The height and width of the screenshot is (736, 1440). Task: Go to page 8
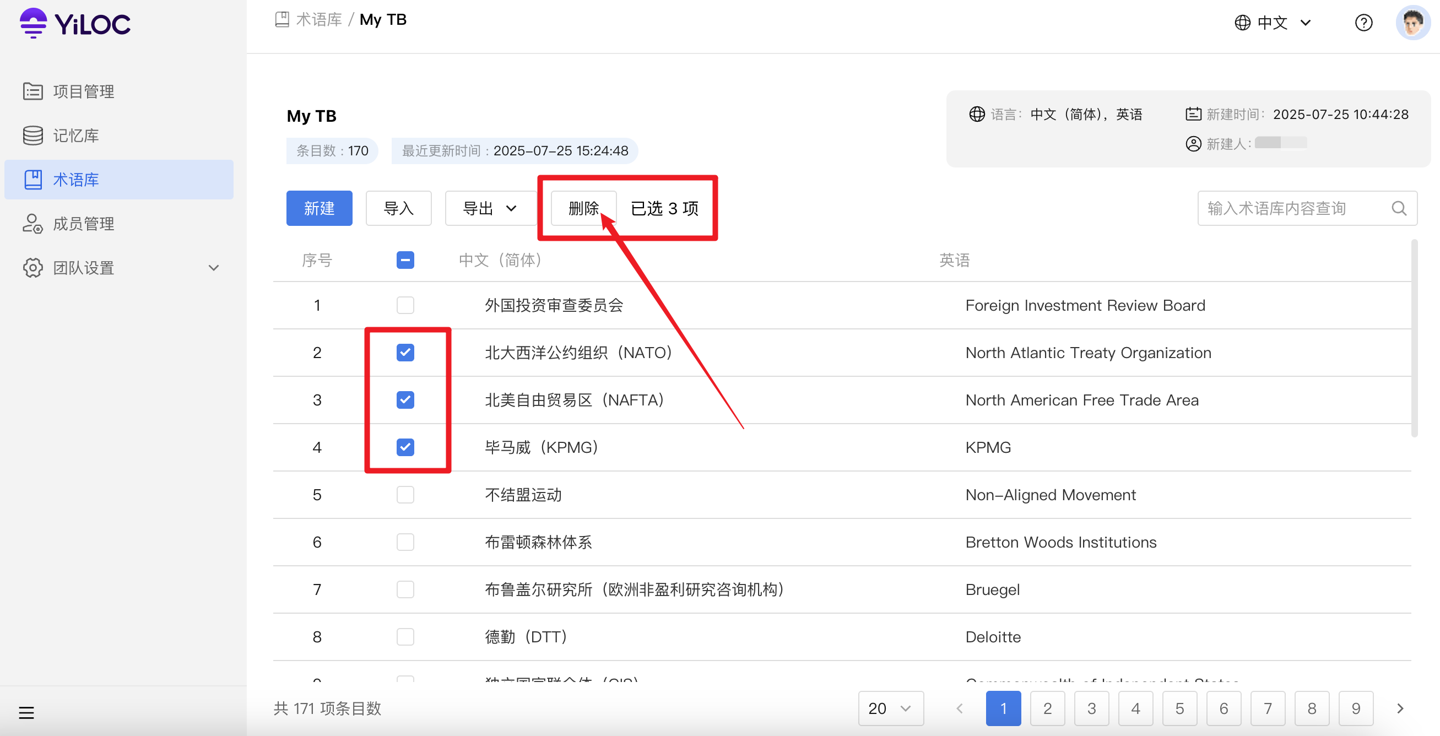[1312, 708]
